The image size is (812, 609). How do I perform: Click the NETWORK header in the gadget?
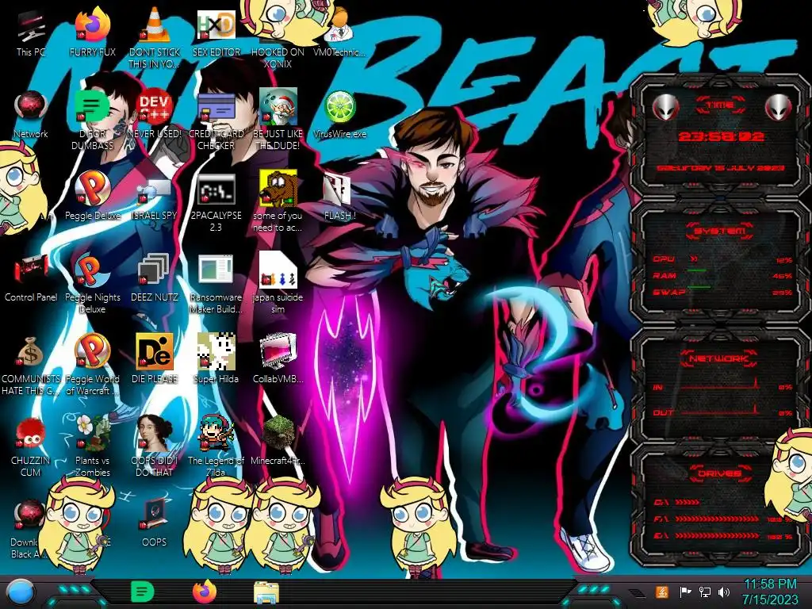(x=720, y=358)
